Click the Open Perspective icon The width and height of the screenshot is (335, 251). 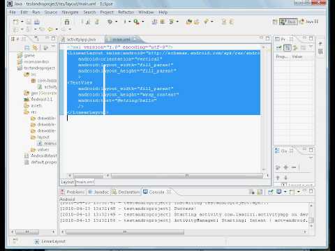click(275, 22)
